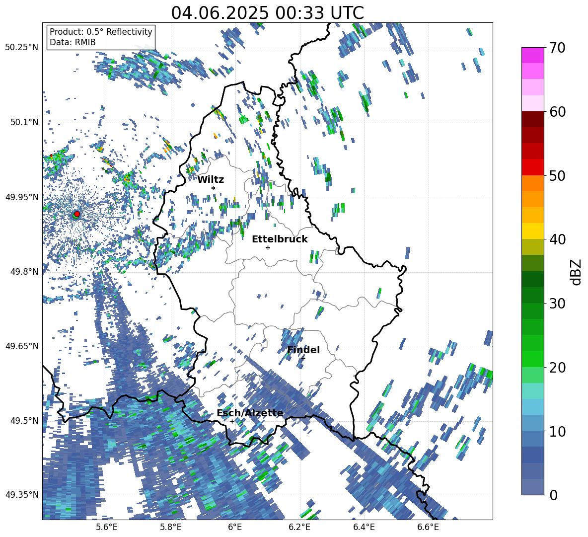Click the Findel station label
This screenshot has width=588, height=537.
click(x=303, y=350)
